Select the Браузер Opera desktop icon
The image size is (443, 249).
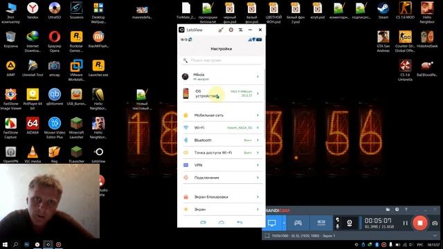[x=55, y=41]
